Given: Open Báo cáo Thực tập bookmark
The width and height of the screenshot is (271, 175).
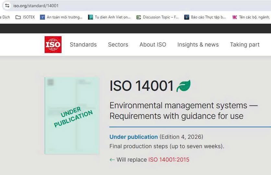Looking at the screenshot, I should coord(205,17).
